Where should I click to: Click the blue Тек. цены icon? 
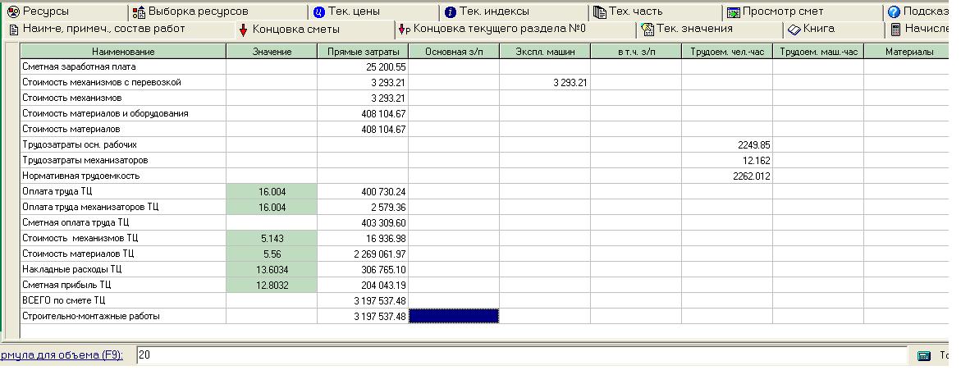tap(318, 12)
